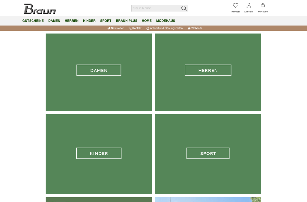Viewport: 307px width, 202px height.
Task: Click the Newsletter paper plane icon
Action: tap(109, 28)
